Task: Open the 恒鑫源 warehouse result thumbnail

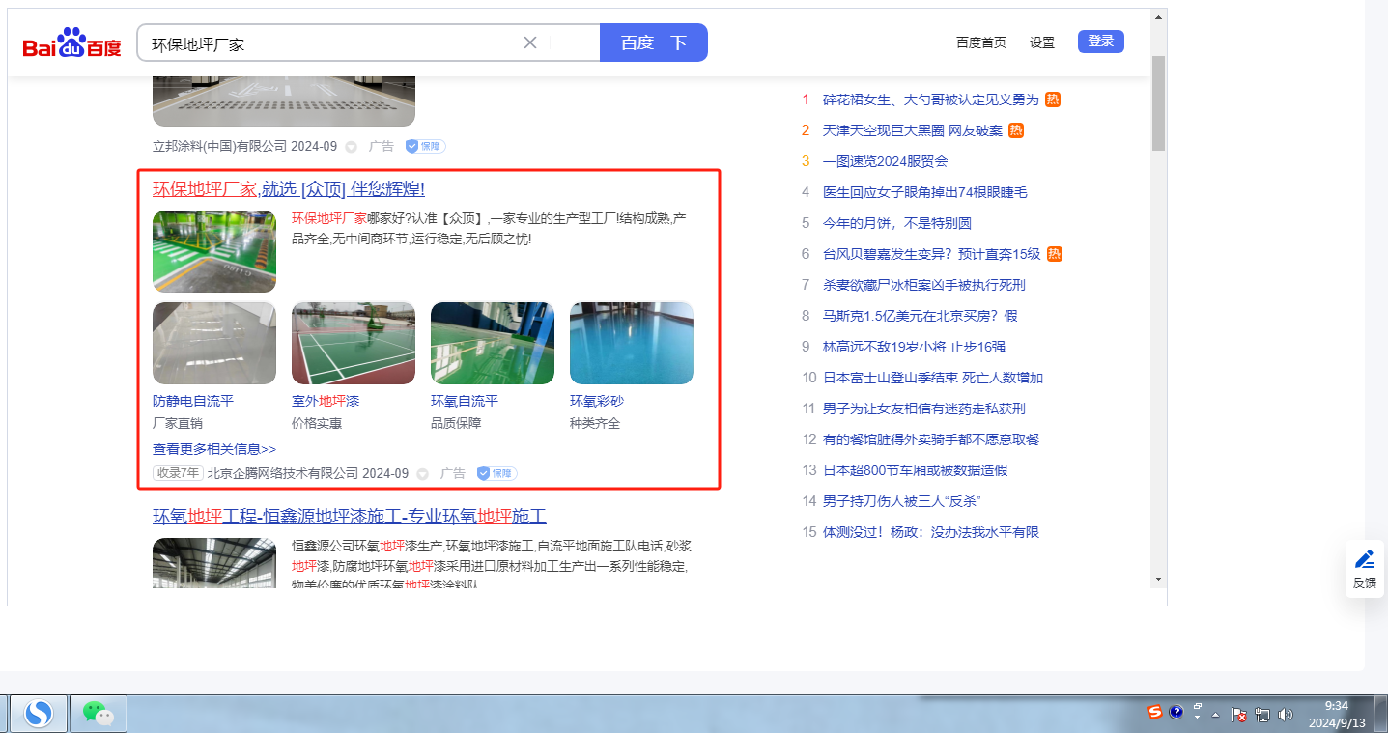Action: click(x=214, y=563)
